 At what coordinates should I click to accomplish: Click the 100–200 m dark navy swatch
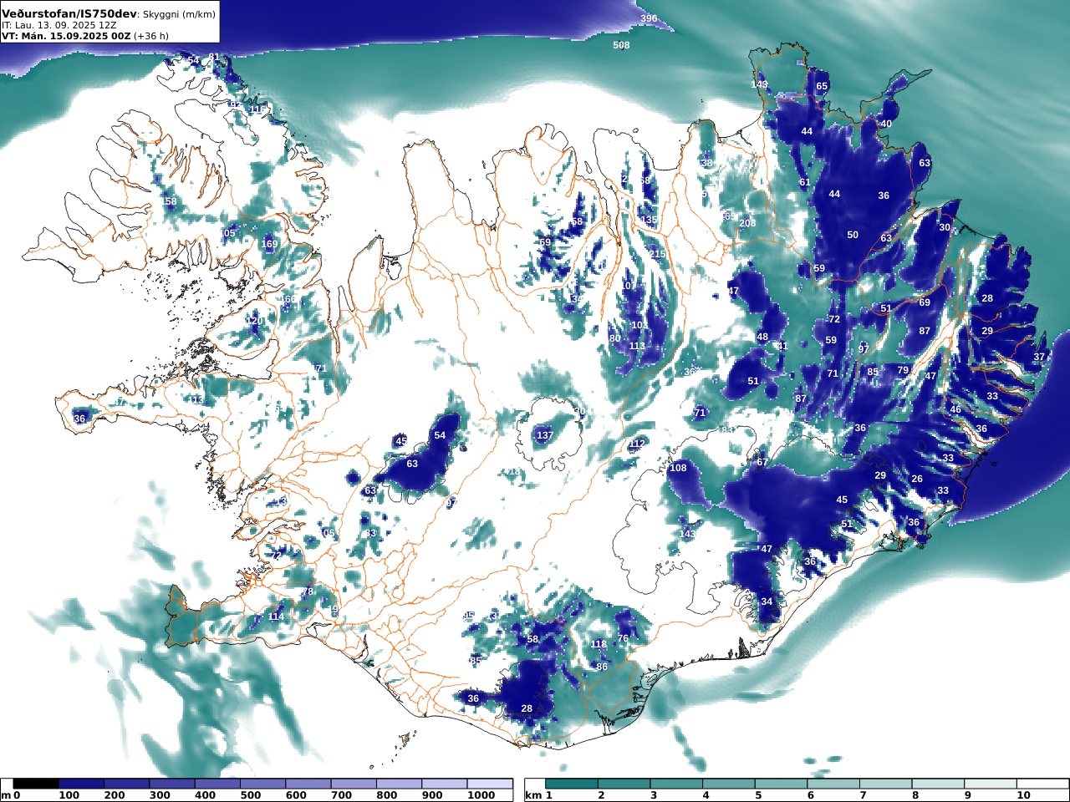click(81, 784)
